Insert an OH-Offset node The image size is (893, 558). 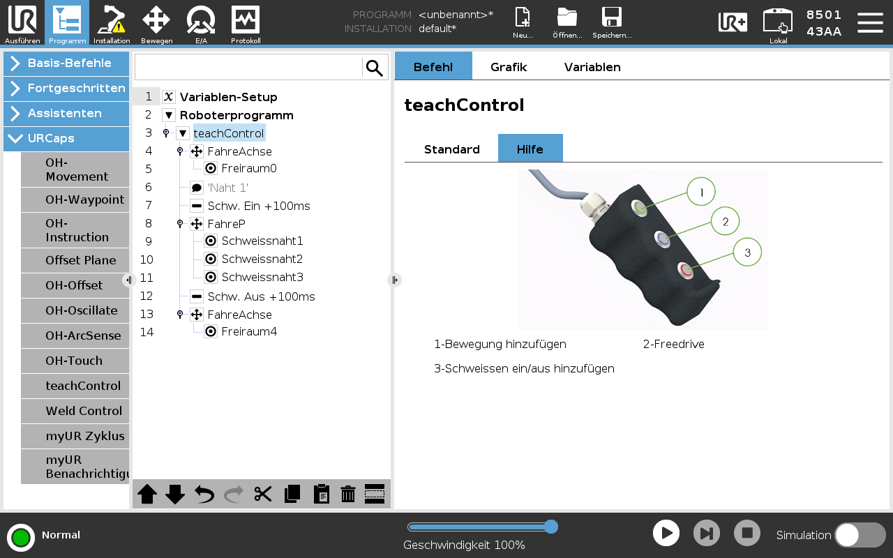click(75, 285)
